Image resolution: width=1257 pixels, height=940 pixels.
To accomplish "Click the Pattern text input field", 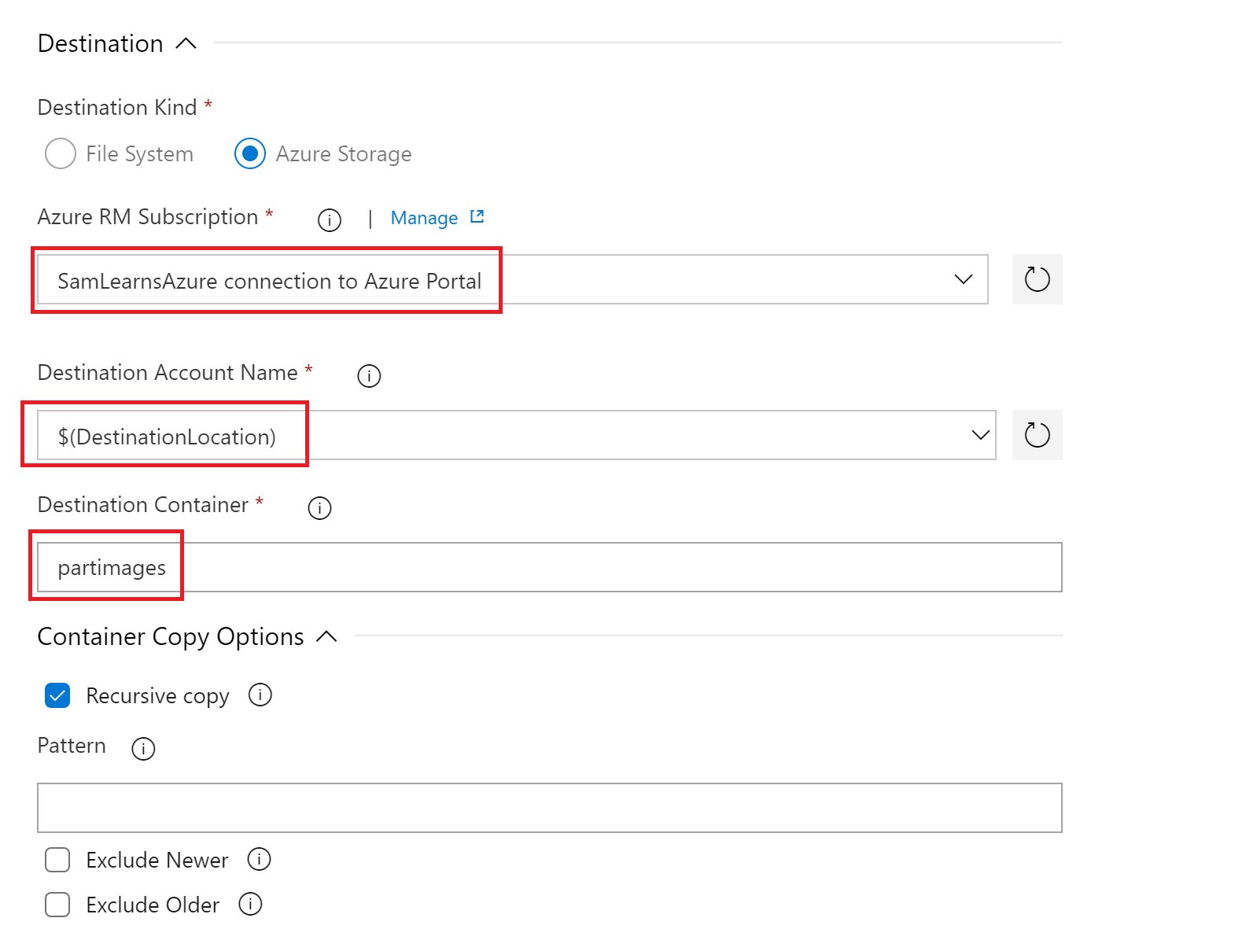I will tap(549, 807).
